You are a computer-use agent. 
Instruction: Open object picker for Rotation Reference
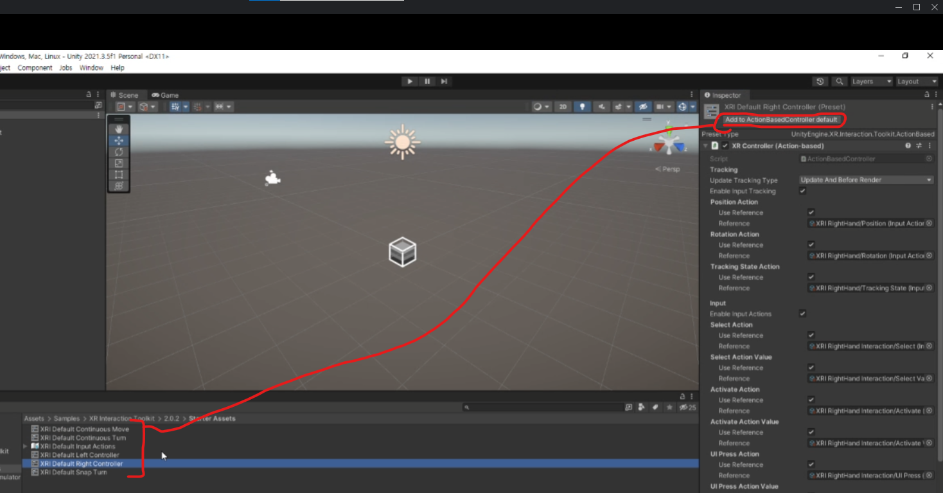coord(929,256)
